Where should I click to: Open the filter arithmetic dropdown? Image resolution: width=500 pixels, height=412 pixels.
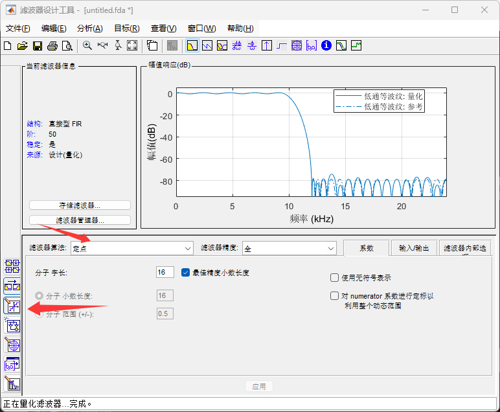(132, 248)
